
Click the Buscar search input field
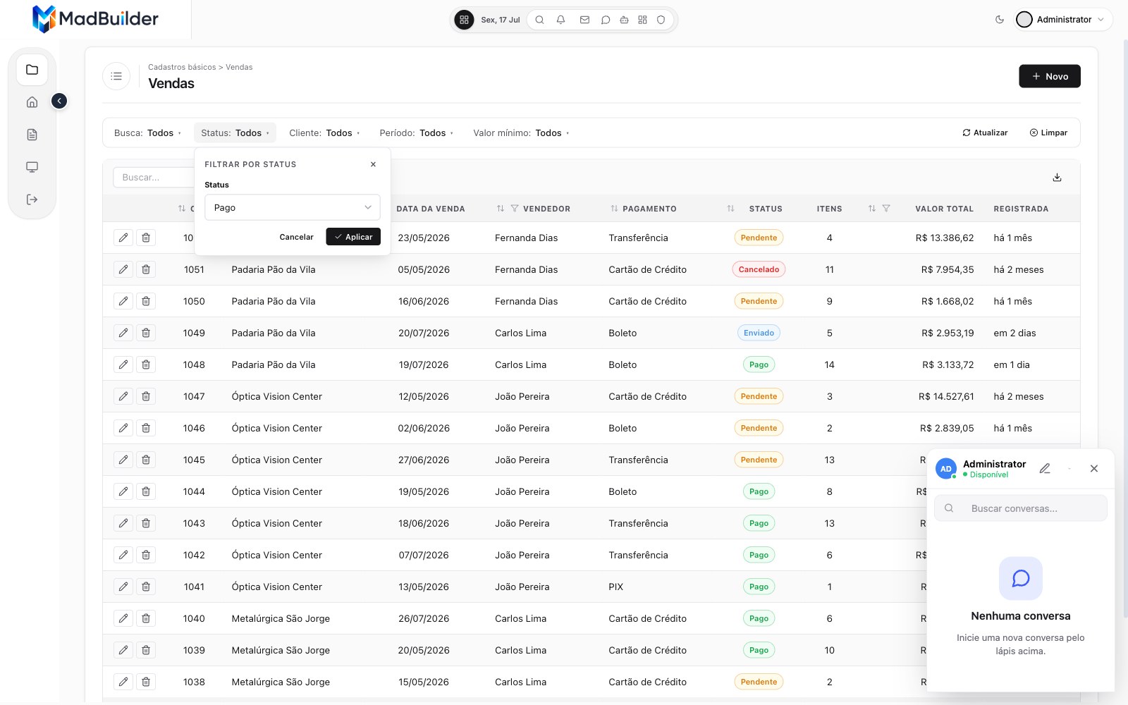click(153, 177)
